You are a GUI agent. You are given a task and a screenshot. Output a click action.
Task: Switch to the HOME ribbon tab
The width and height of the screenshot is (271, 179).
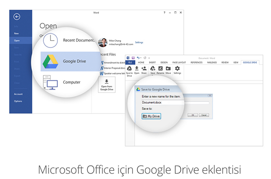coord(141,62)
